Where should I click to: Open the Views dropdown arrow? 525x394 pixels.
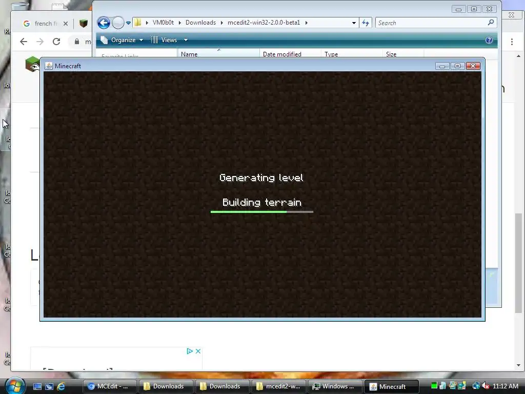[186, 40]
